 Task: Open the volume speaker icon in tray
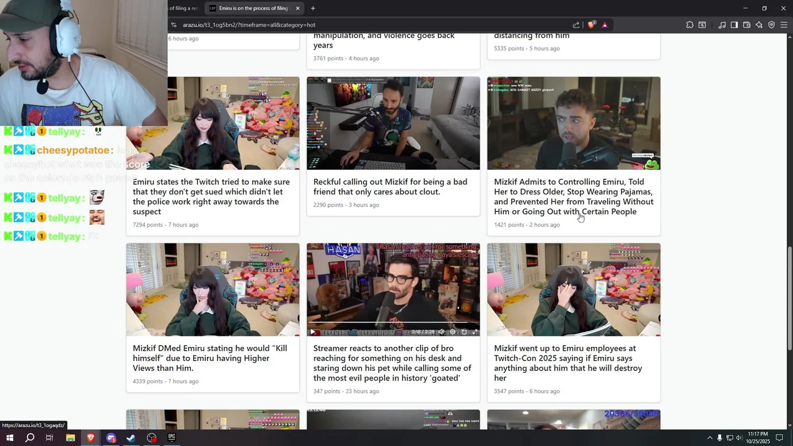tap(738, 438)
